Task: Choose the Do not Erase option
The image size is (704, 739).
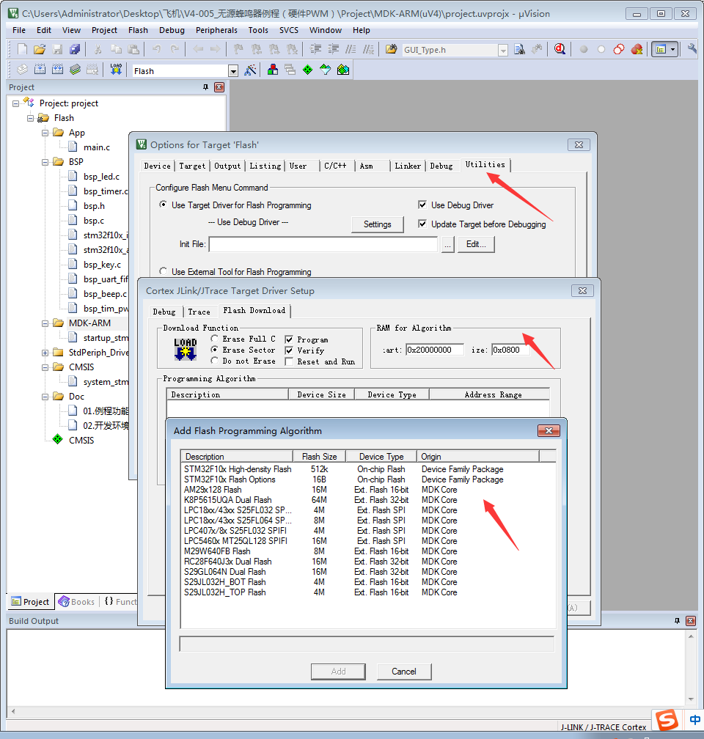Action: [x=215, y=361]
